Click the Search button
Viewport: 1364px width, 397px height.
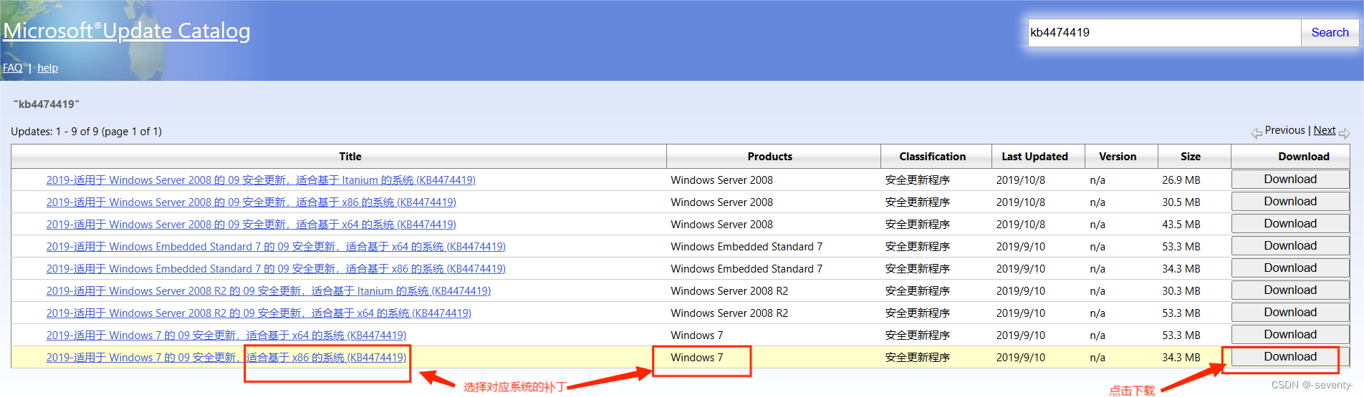tap(1330, 33)
